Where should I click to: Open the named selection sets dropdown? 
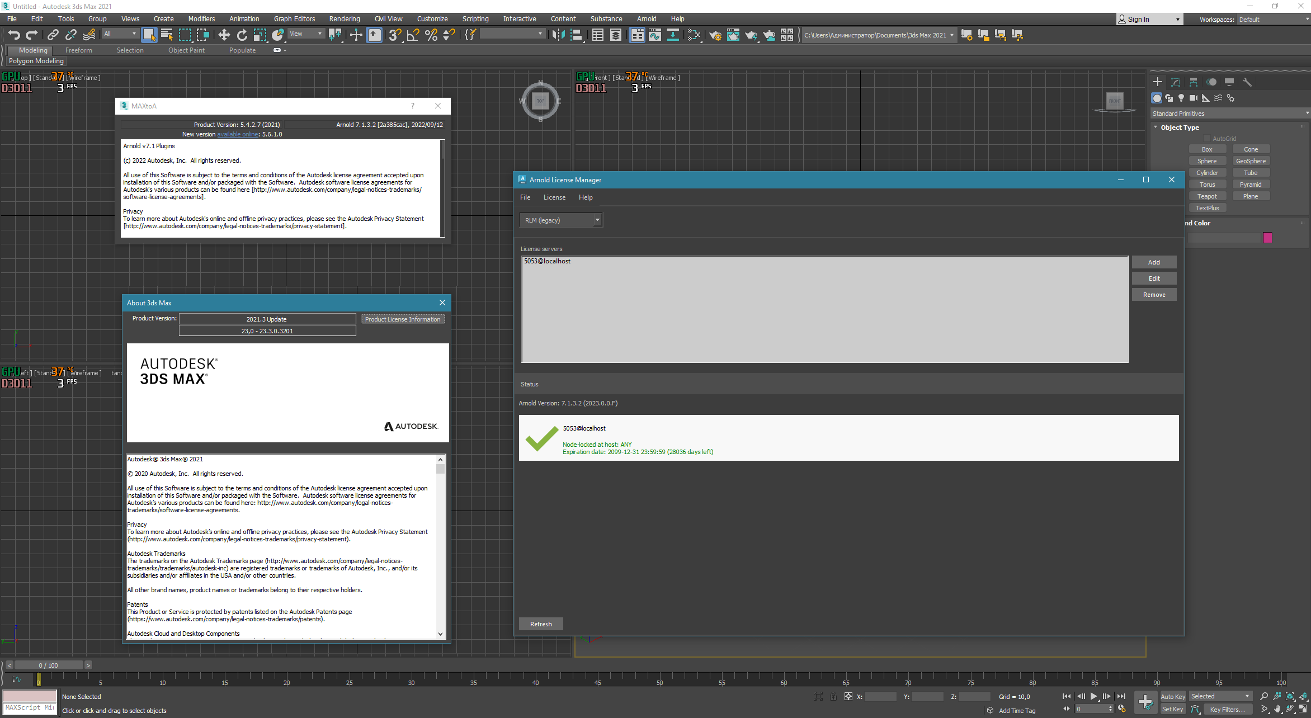point(512,34)
